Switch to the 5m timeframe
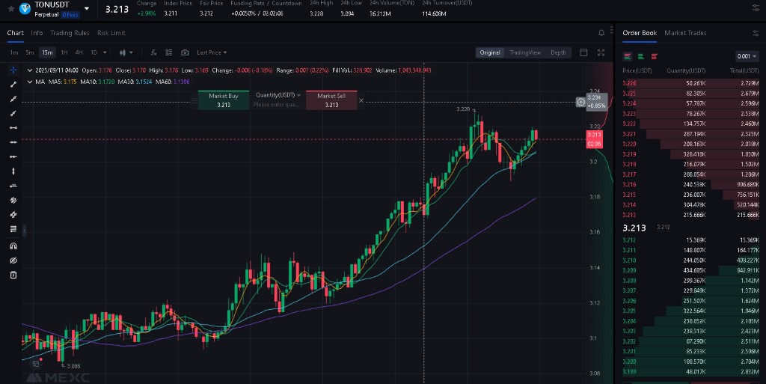Screen dimensions: 766x384 30,52
